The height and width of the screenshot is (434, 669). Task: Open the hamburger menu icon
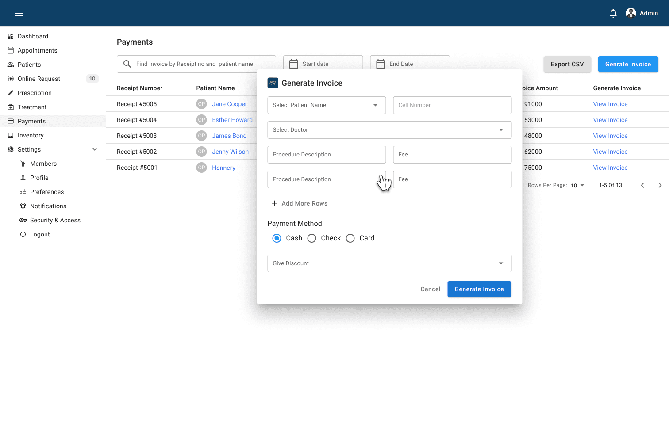(x=19, y=13)
